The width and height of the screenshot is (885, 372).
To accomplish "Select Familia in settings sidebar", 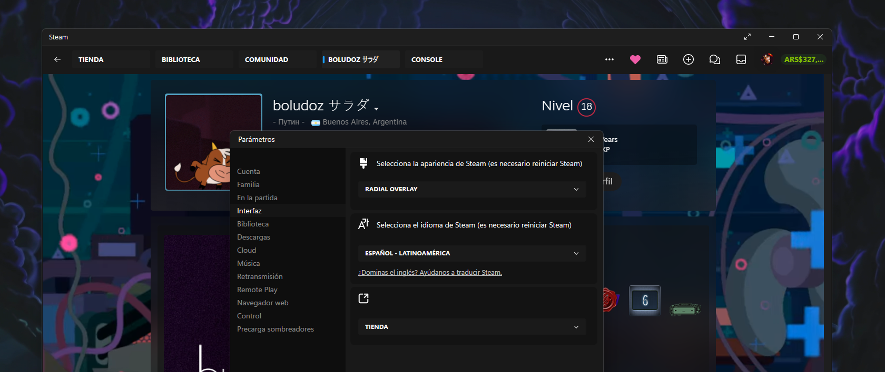I will 288,184.
